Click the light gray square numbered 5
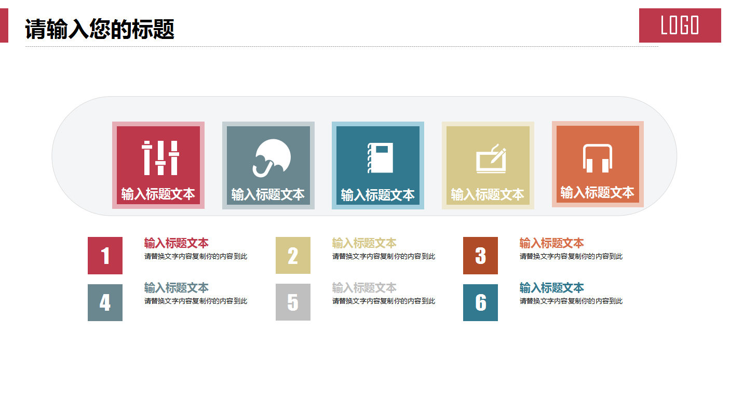The image size is (730, 411). pyautogui.click(x=293, y=302)
